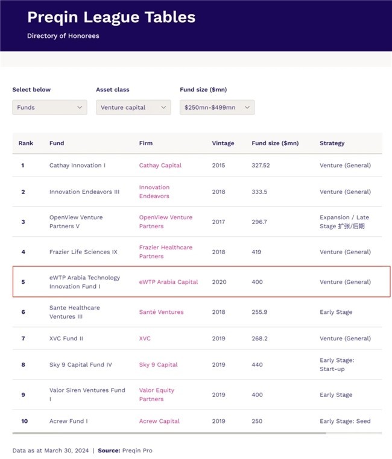Open the Sky 9 Capital link
The width and height of the screenshot is (392, 459).
(158, 364)
